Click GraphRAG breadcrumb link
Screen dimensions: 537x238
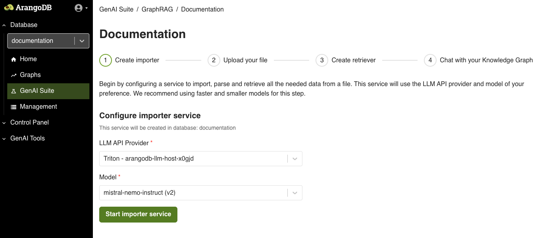click(x=157, y=10)
